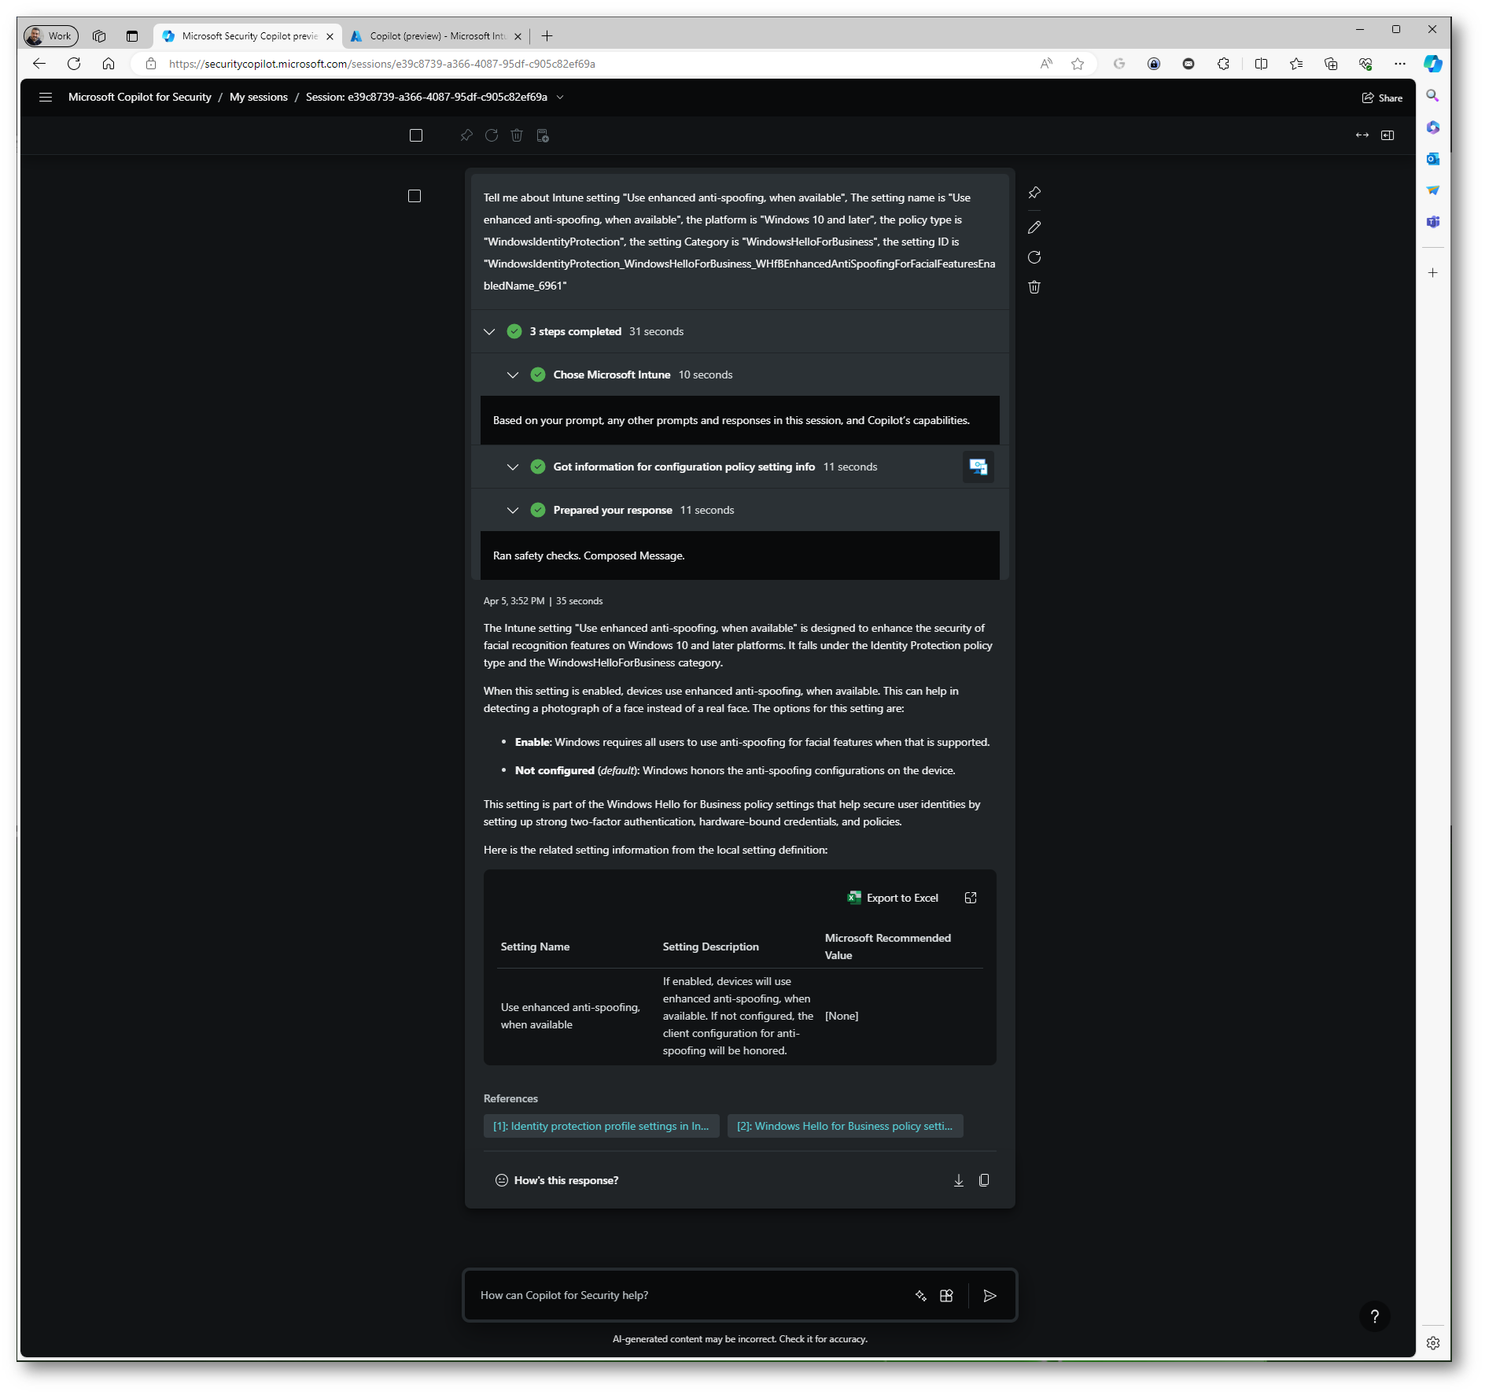Image resolution: width=1485 pixels, height=1395 pixels.
Task: Click the Setting Name column header
Action: 535,947
